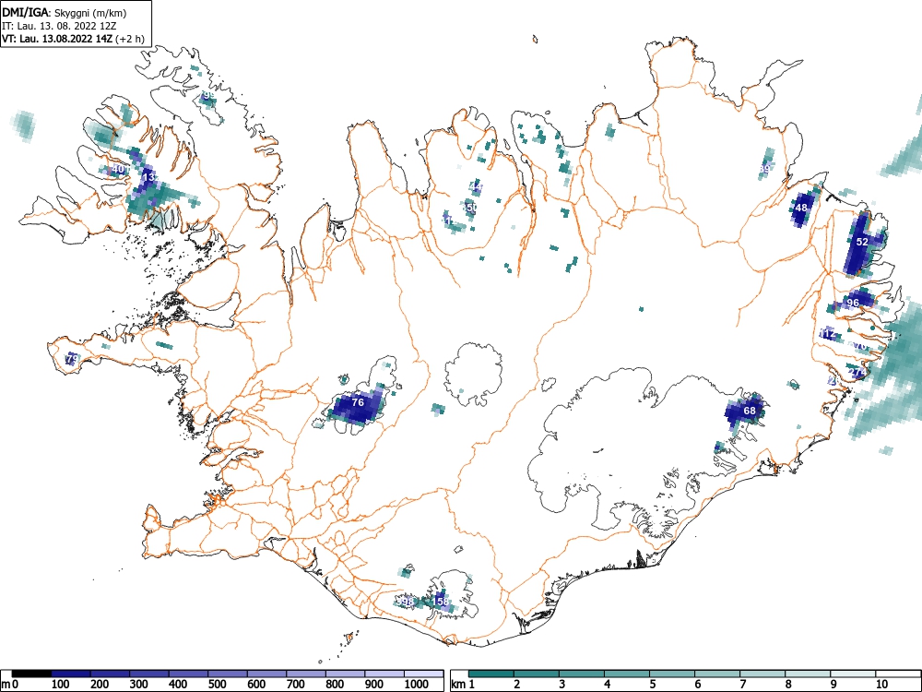Image resolution: width=922 pixels, height=692 pixels.
Task: Click the '96' visibility value on the east coast
Action: click(853, 303)
